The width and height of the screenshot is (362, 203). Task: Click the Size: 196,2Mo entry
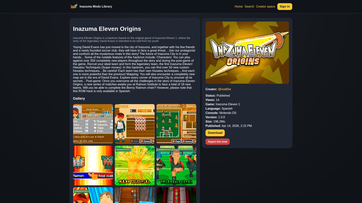pyautogui.click(x=215, y=121)
